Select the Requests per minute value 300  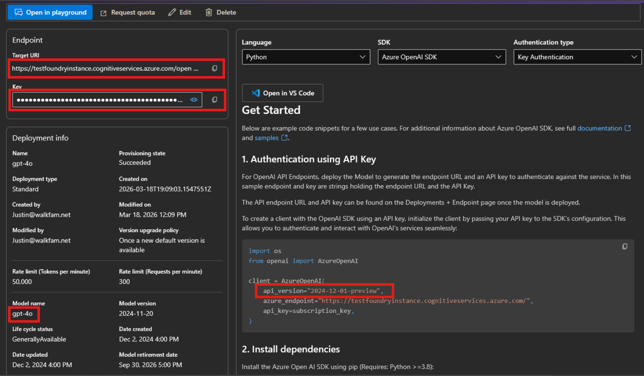124,282
